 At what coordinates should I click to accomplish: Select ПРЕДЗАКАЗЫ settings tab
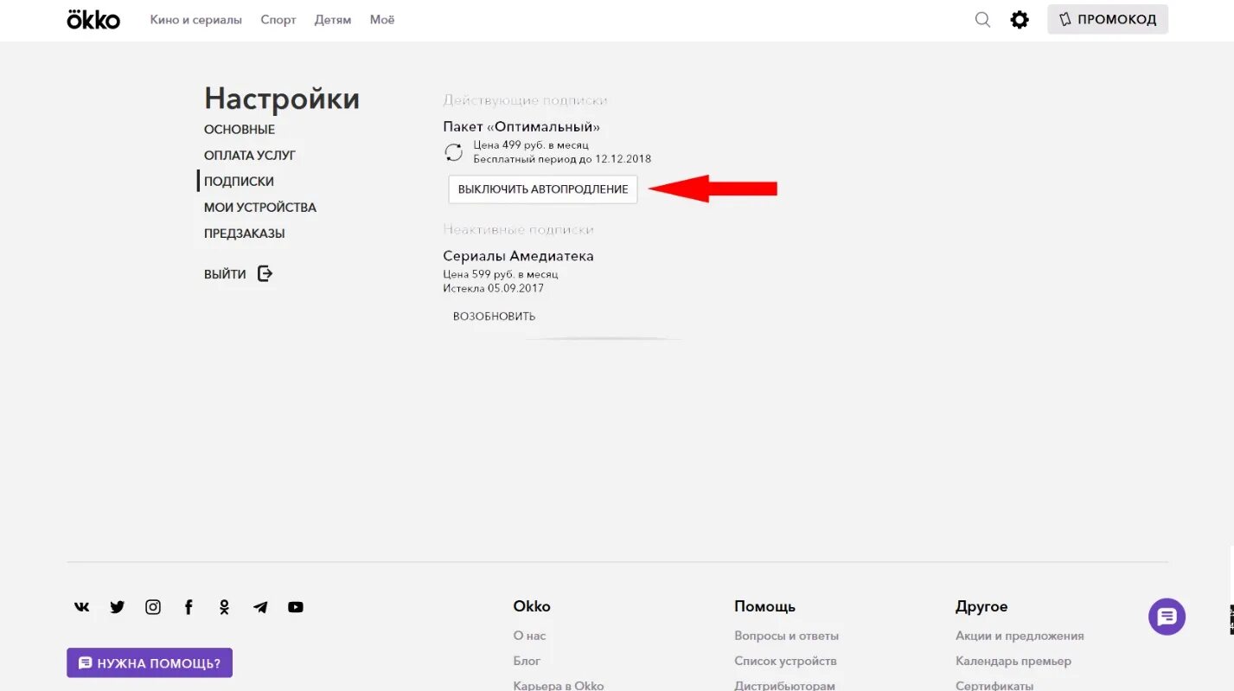click(x=245, y=234)
